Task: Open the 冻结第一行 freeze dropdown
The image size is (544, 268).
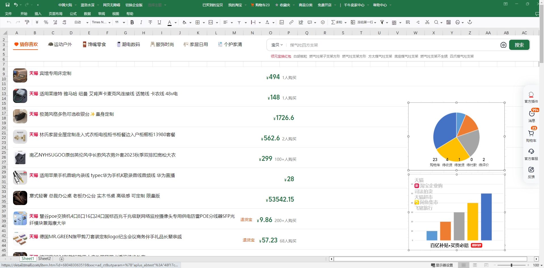Action: [x=364, y=22]
